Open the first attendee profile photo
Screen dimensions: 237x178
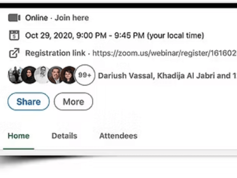point(15,75)
